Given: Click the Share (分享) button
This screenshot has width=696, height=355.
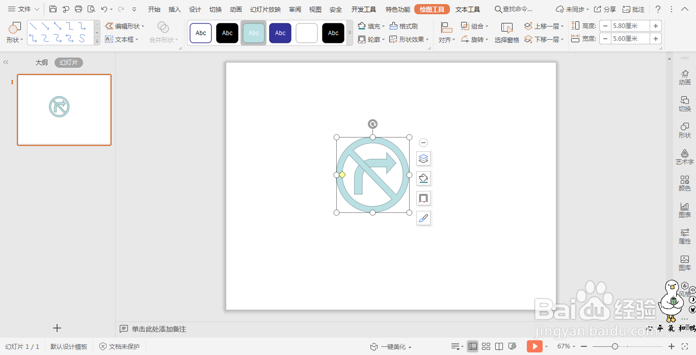Looking at the screenshot, I should point(605,9).
